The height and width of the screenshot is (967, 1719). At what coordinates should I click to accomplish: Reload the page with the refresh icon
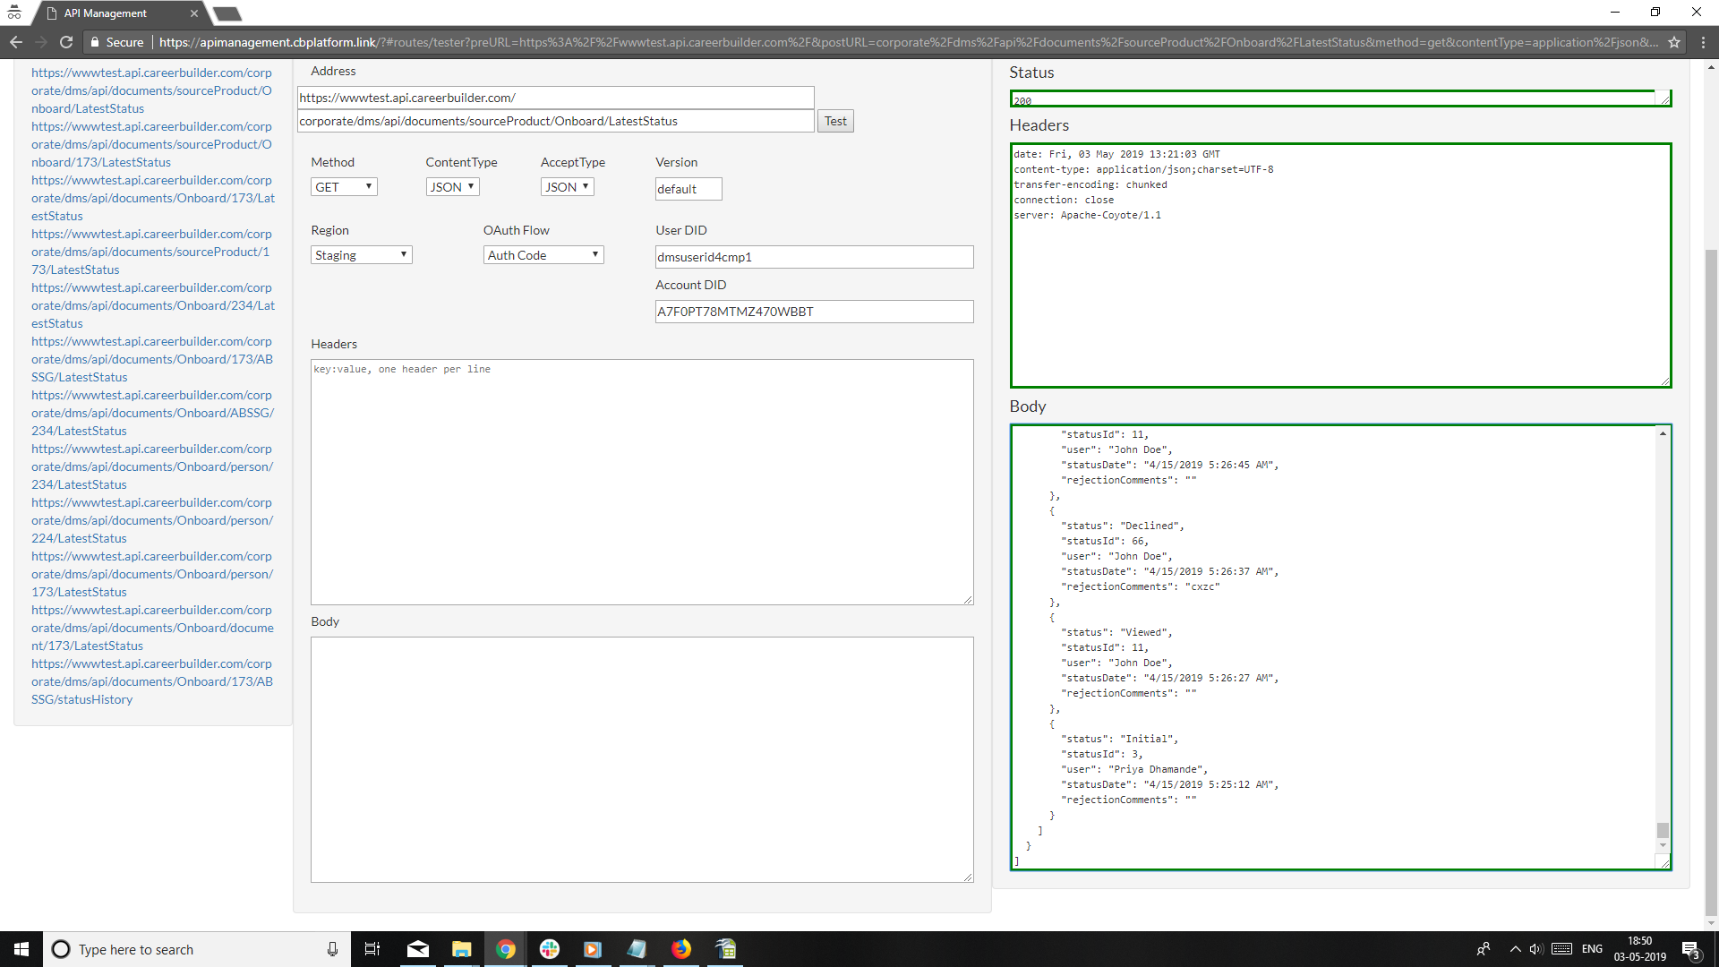66,42
